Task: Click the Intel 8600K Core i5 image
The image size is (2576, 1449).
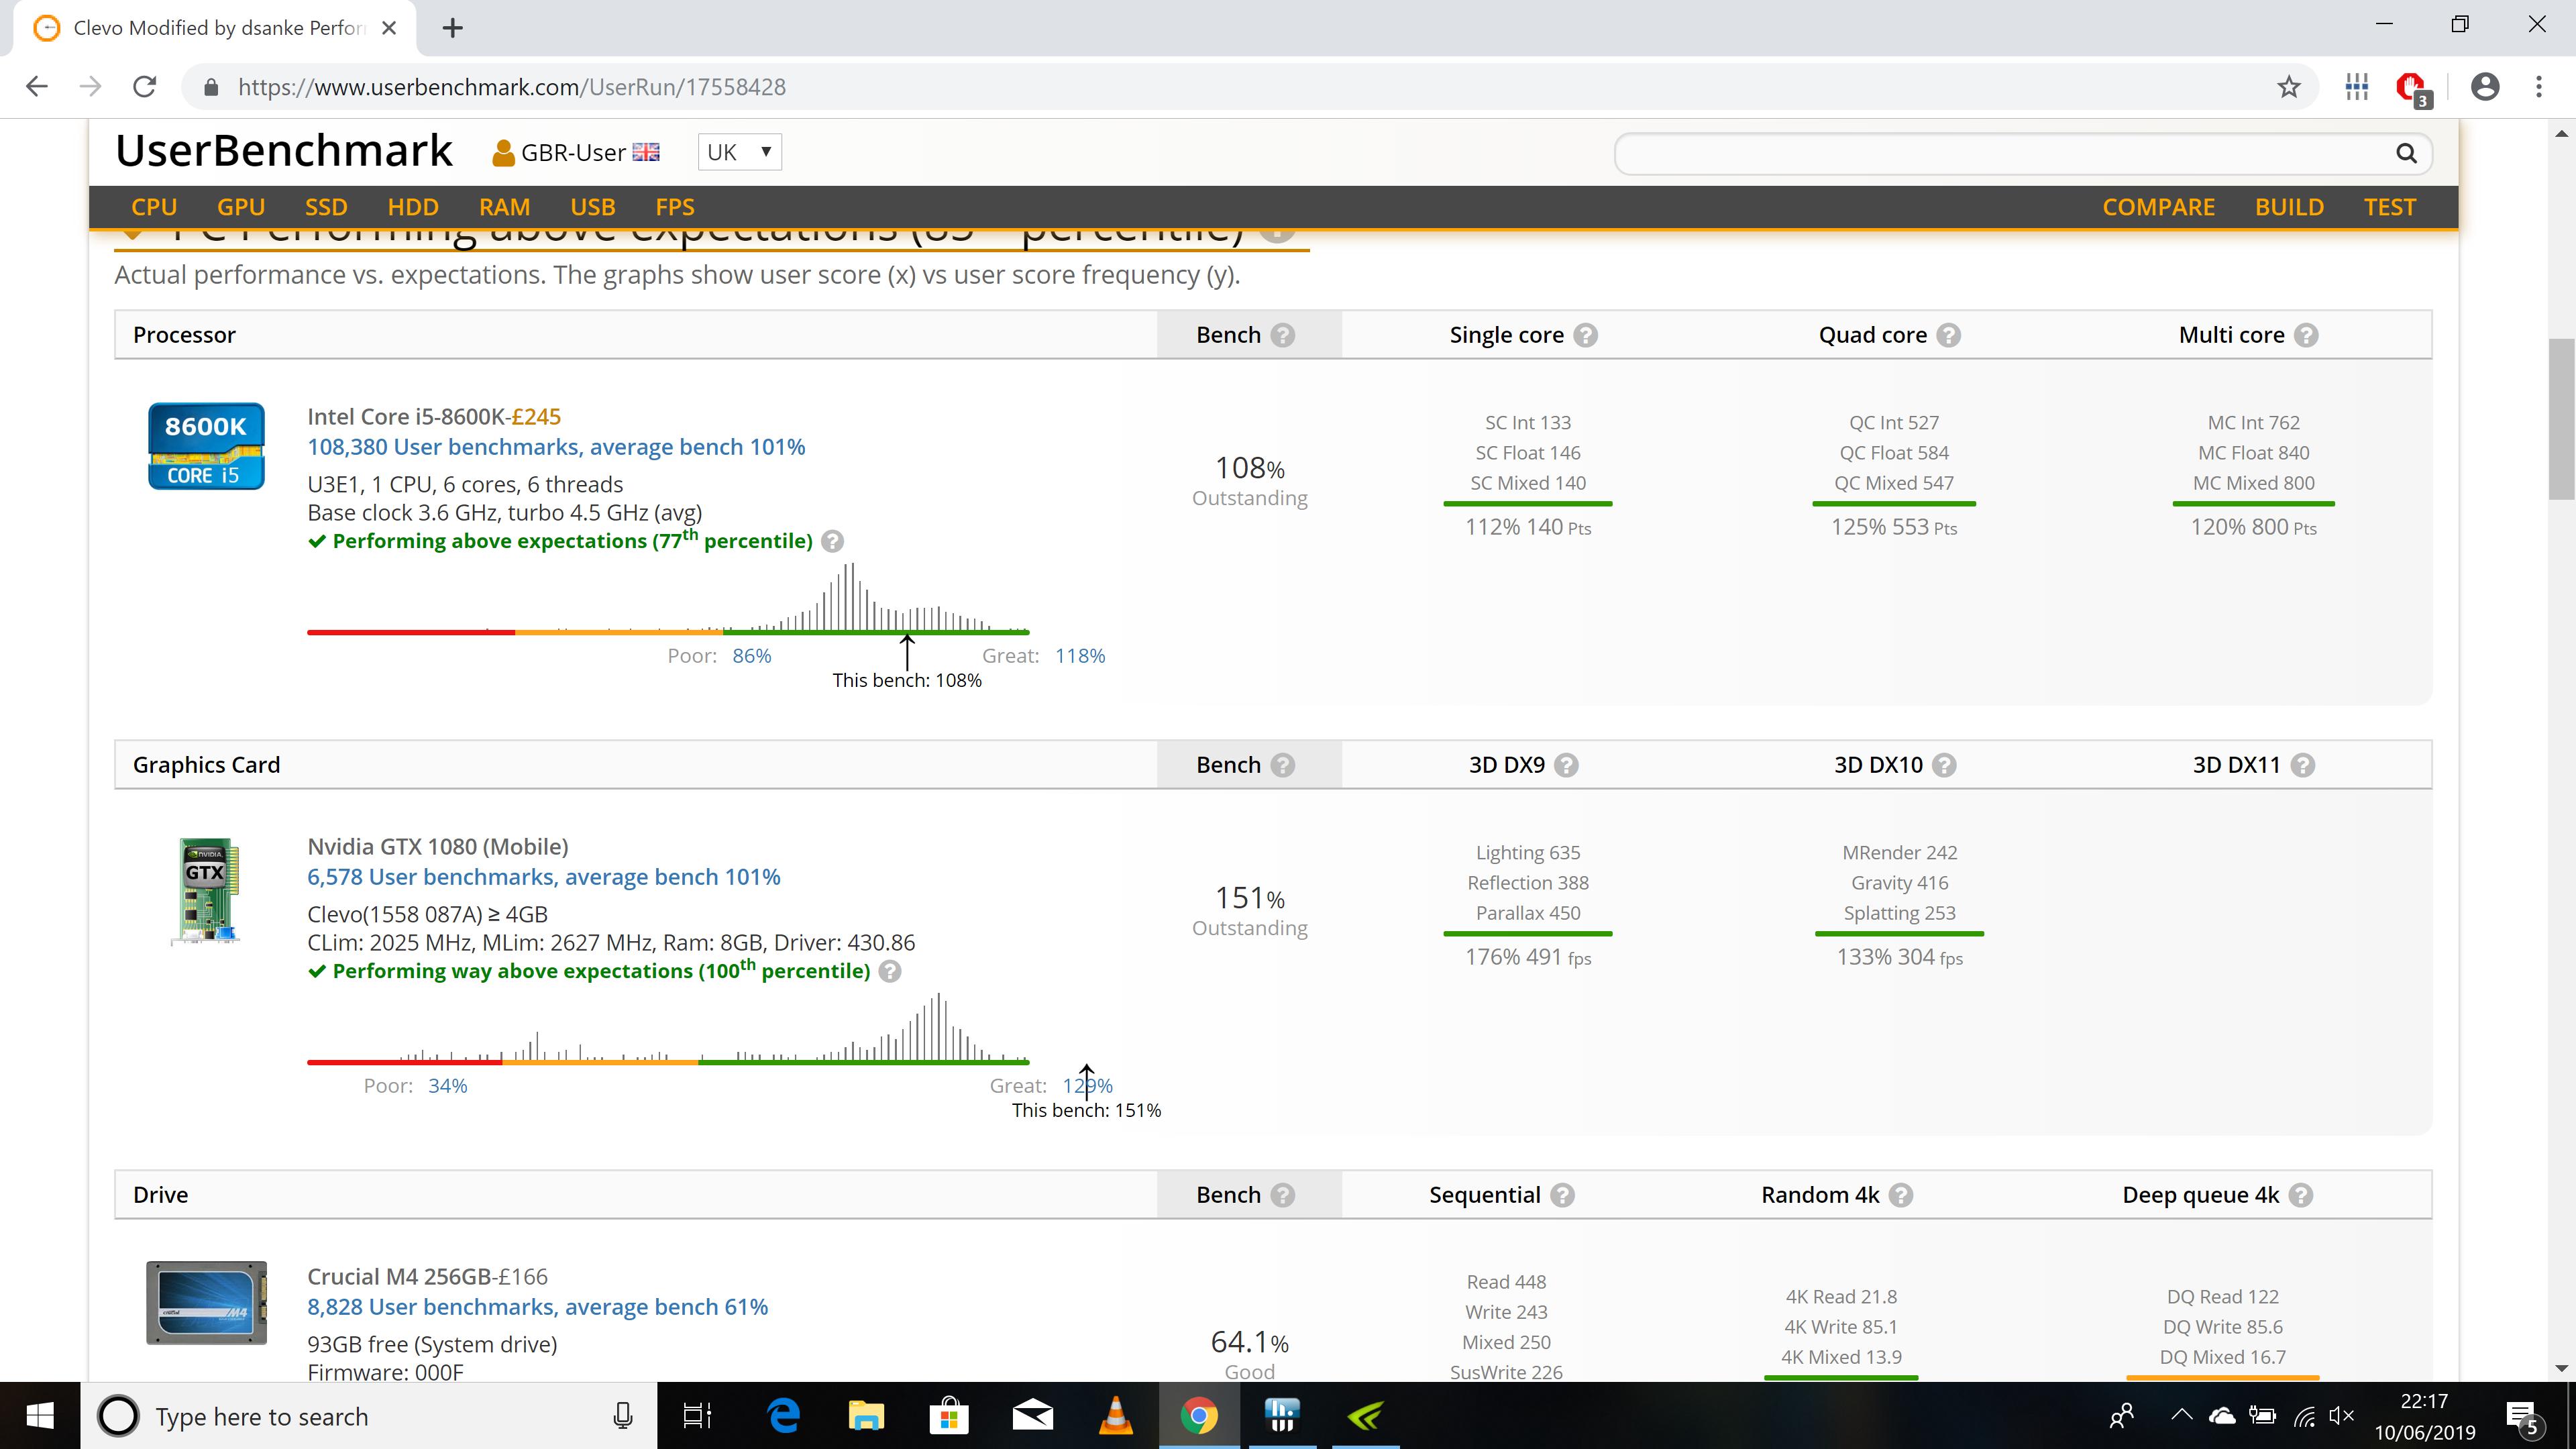Action: (x=206, y=446)
